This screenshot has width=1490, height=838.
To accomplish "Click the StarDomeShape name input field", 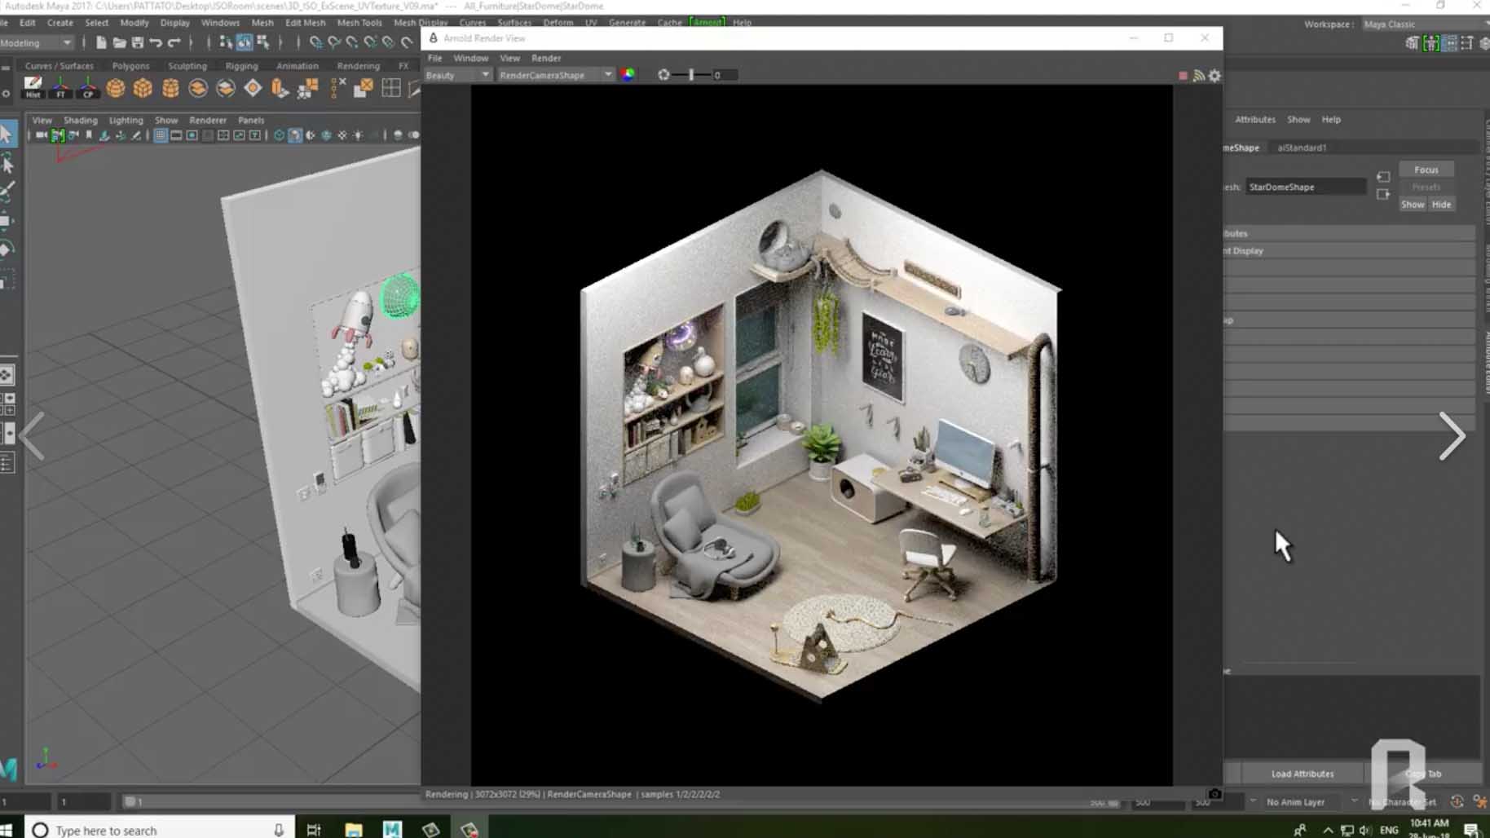I will [1305, 187].
